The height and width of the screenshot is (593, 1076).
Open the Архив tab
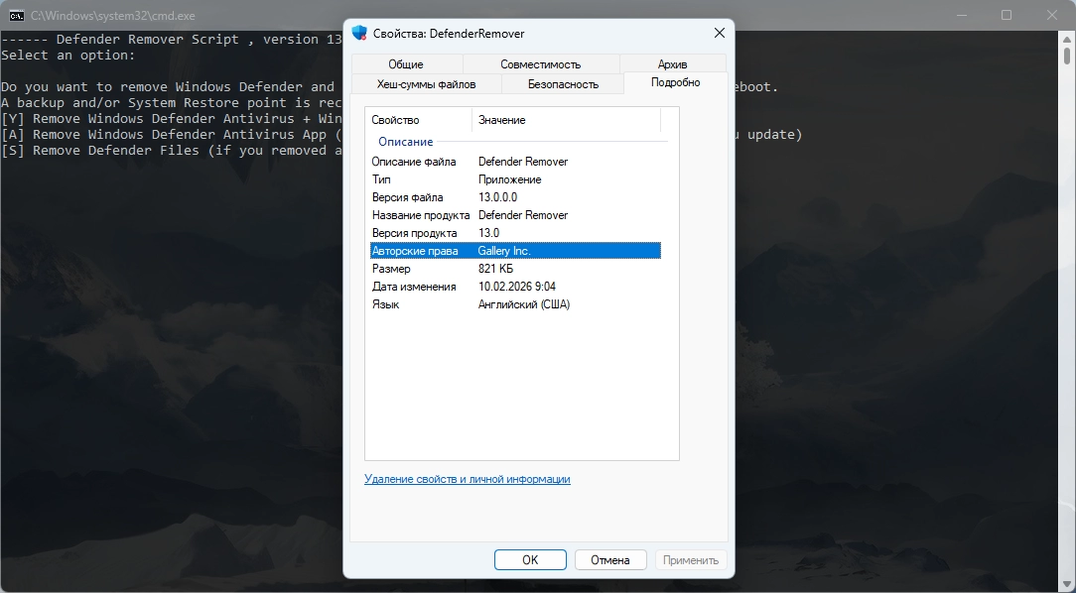pyautogui.click(x=673, y=64)
